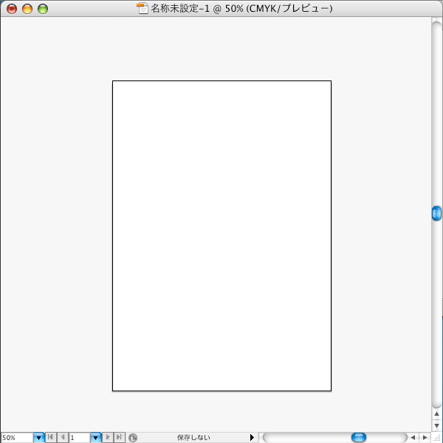Go to the last artboard
Viewport: 443px width, 443px height.
click(119, 437)
